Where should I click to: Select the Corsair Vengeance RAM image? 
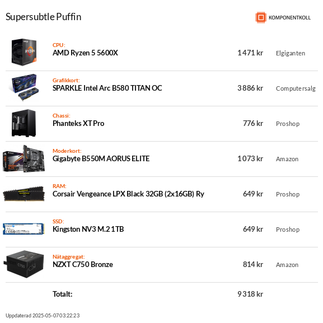pos(24,194)
